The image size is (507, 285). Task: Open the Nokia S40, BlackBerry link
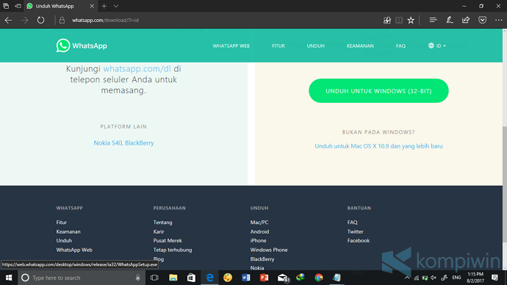tap(123, 142)
